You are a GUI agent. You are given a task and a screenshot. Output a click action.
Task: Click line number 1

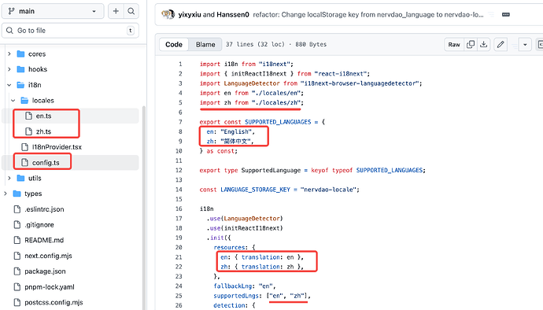(180, 64)
